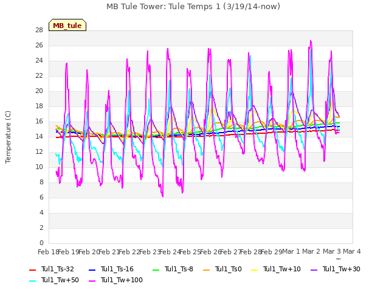
Task: Select the Tul1_Tw+10 legend label
Action: (x=282, y=269)
